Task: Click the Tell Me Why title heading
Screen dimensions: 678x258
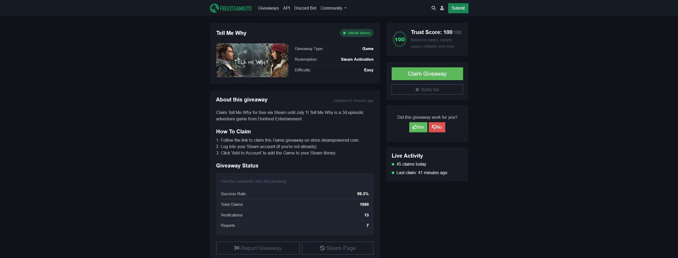Action: (231, 33)
